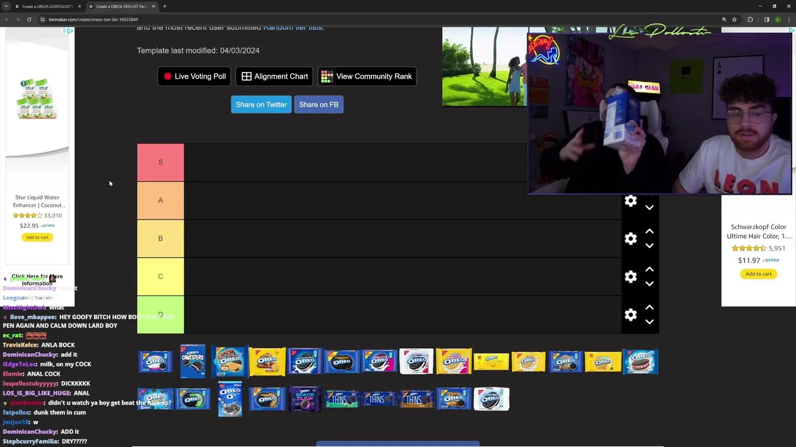Bookmark this page with the star icon
Image resolution: width=796 pixels, height=447 pixels.
(x=734, y=19)
